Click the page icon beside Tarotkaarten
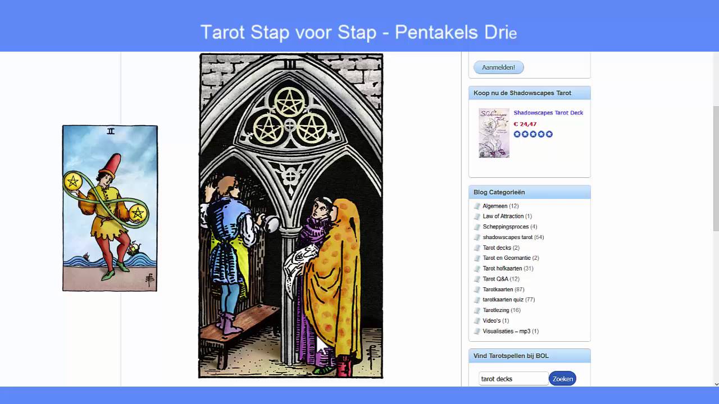Screen dimensions: 719x404 click(477, 290)
